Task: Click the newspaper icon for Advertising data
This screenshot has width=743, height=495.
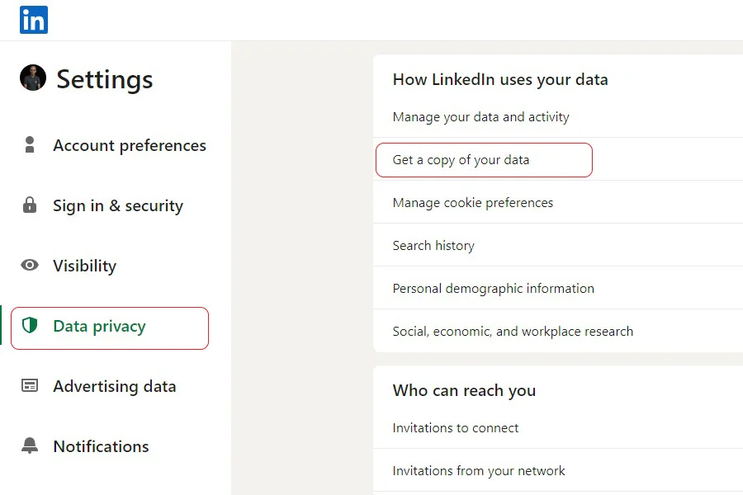Action: [30, 385]
